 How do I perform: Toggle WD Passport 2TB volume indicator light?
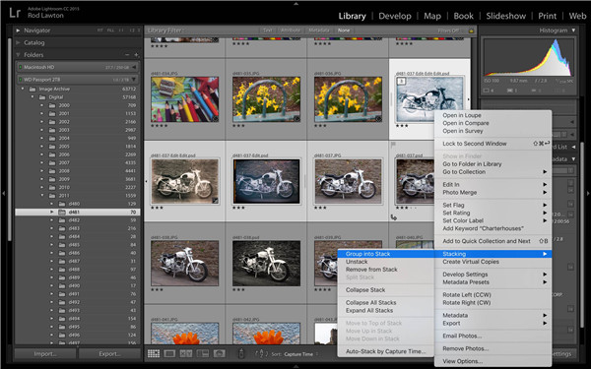pyautogui.click(x=20, y=80)
